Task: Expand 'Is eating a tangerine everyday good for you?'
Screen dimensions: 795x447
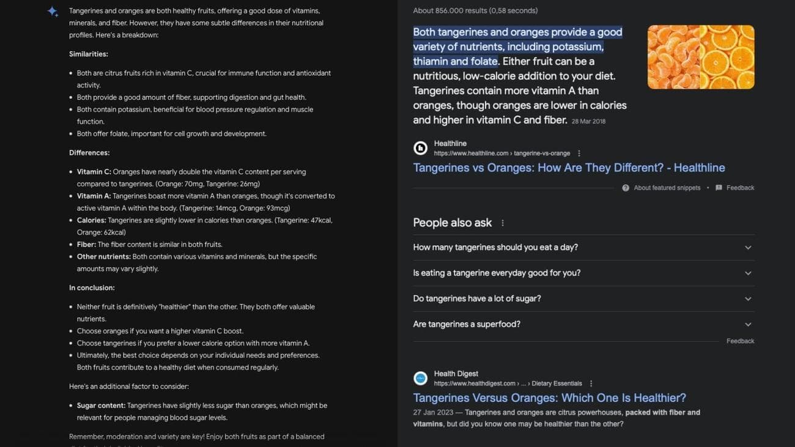Action: (748, 273)
